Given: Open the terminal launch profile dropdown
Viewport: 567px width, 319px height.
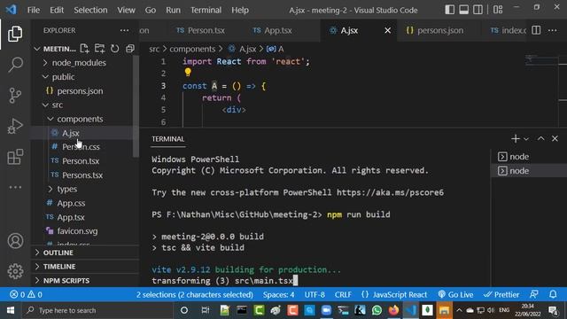Looking at the screenshot, I should (526, 139).
